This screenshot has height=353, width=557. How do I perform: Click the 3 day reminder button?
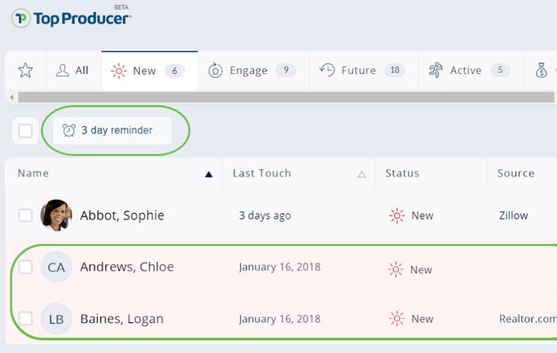[x=112, y=130]
